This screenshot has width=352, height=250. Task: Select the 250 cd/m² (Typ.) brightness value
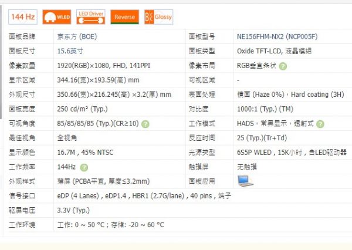[82, 109]
